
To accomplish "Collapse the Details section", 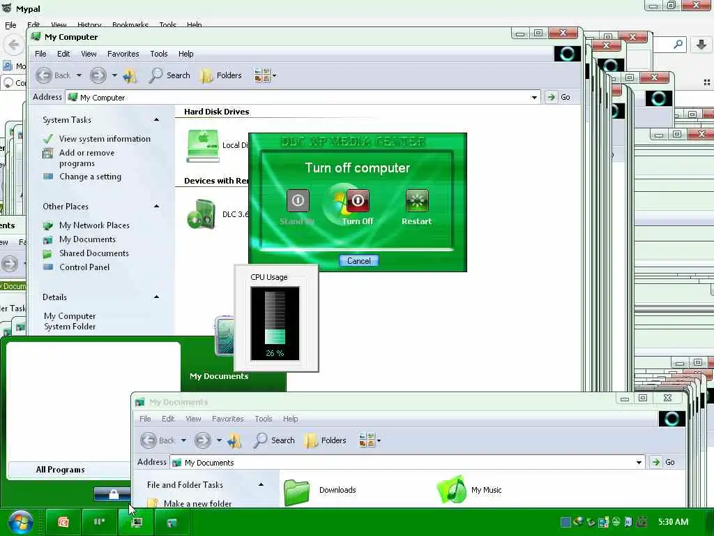I will point(156,297).
